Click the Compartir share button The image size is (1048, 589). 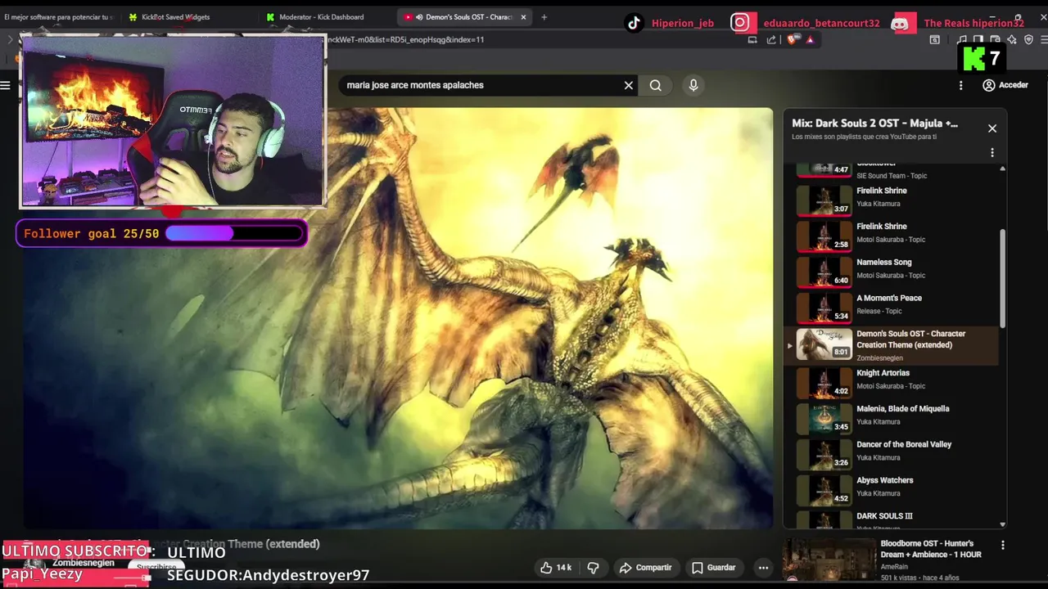pyautogui.click(x=645, y=567)
